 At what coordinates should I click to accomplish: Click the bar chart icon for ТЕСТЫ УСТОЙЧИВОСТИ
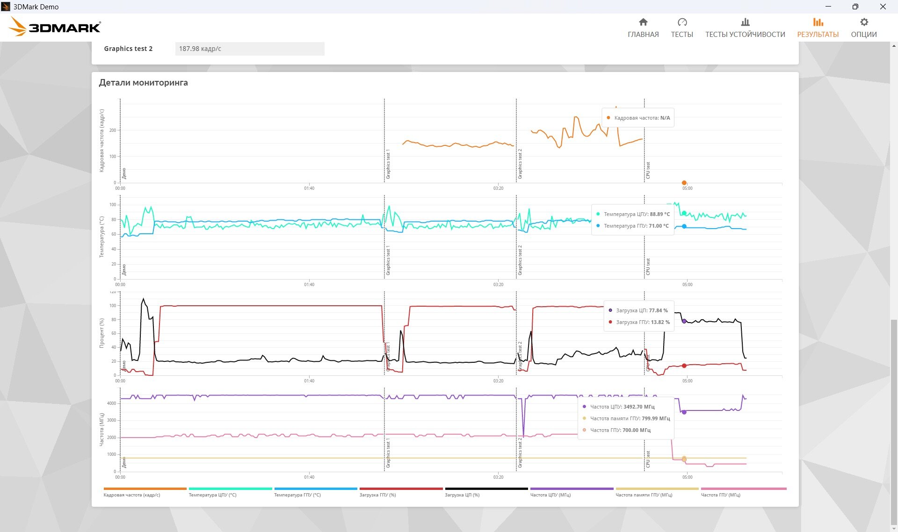click(745, 22)
